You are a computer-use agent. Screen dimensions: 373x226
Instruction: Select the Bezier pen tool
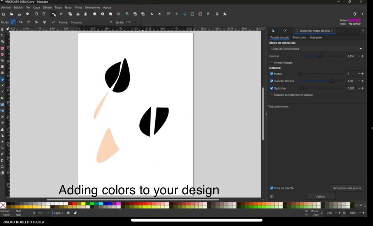[x=2, y=79]
